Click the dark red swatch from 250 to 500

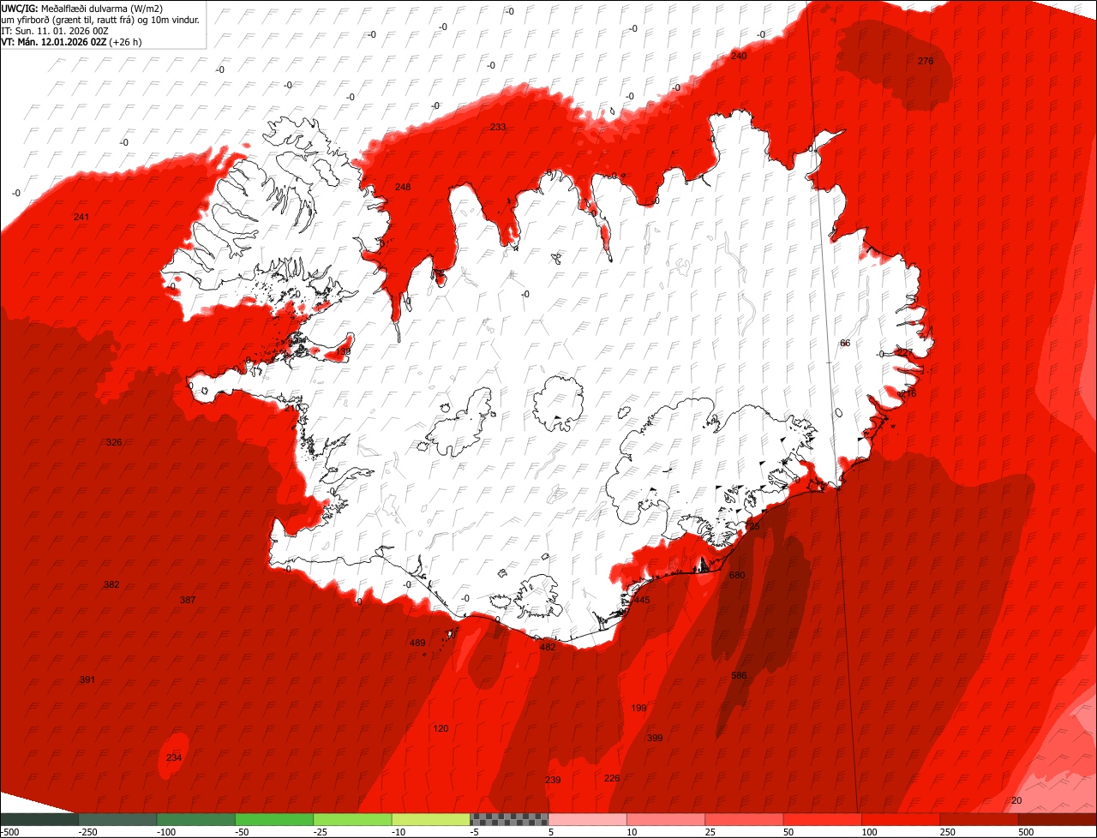(980, 819)
